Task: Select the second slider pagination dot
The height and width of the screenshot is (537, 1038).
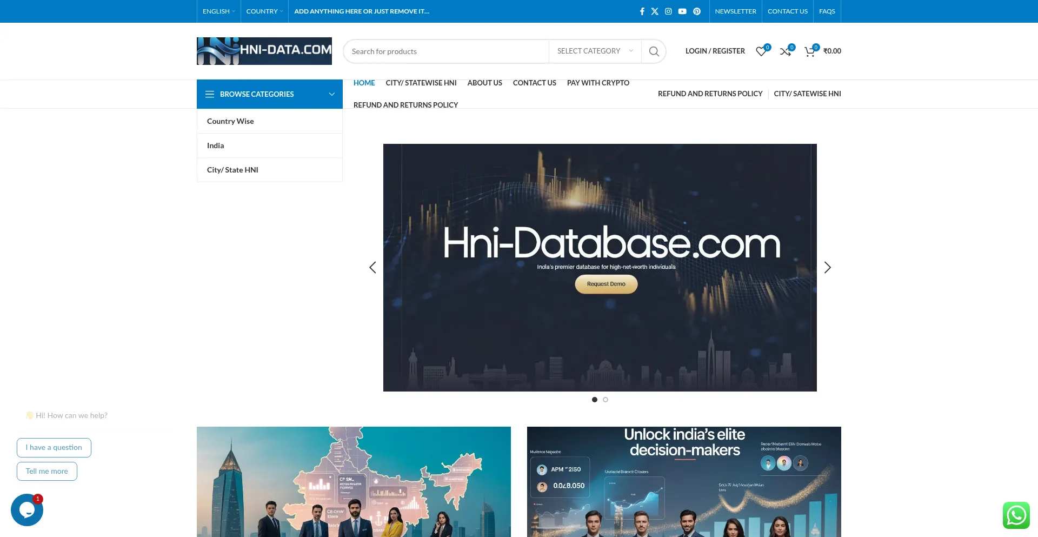Action: pyautogui.click(x=605, y=400)
